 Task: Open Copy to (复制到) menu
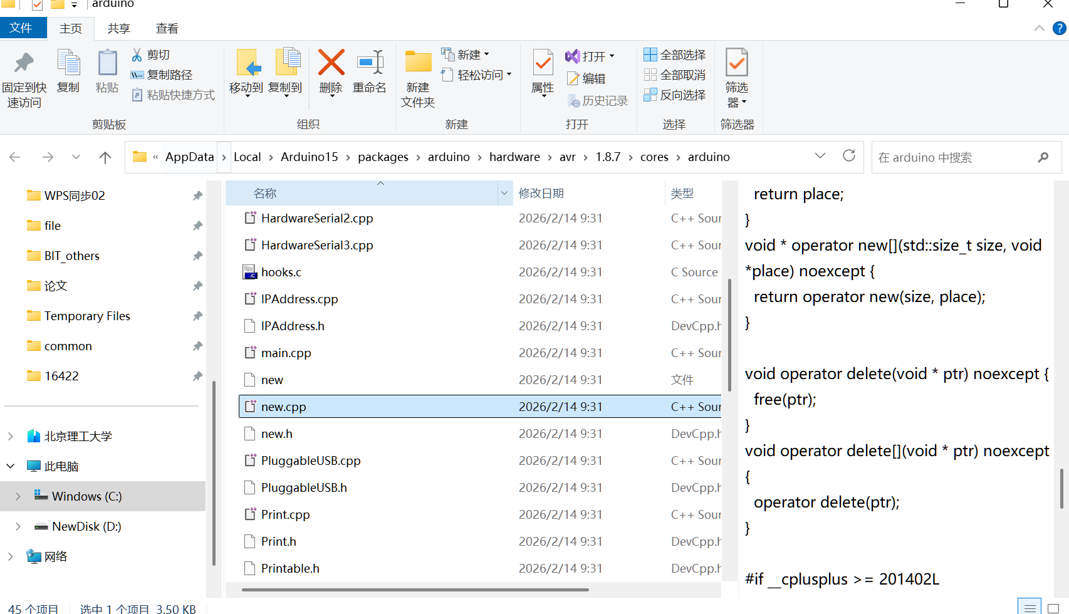click(285, 73)
